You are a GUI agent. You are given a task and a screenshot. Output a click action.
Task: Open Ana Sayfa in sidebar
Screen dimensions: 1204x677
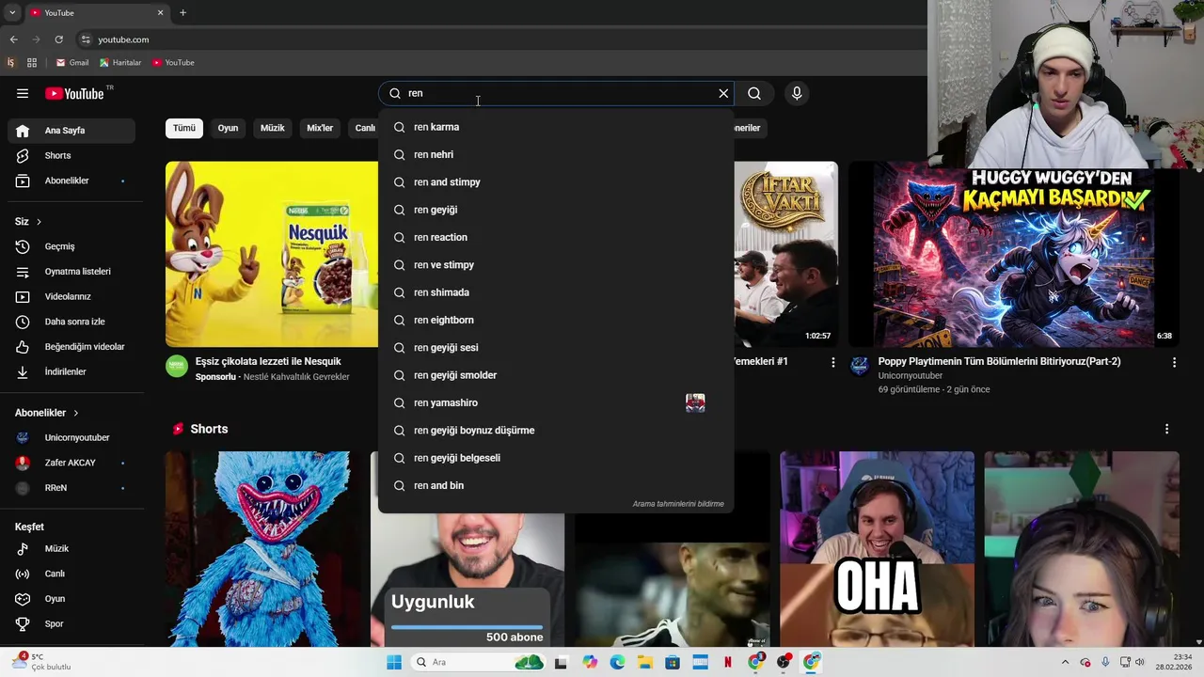[x=71, y=131]
